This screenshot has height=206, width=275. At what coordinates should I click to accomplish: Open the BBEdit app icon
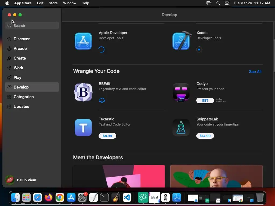83,92
